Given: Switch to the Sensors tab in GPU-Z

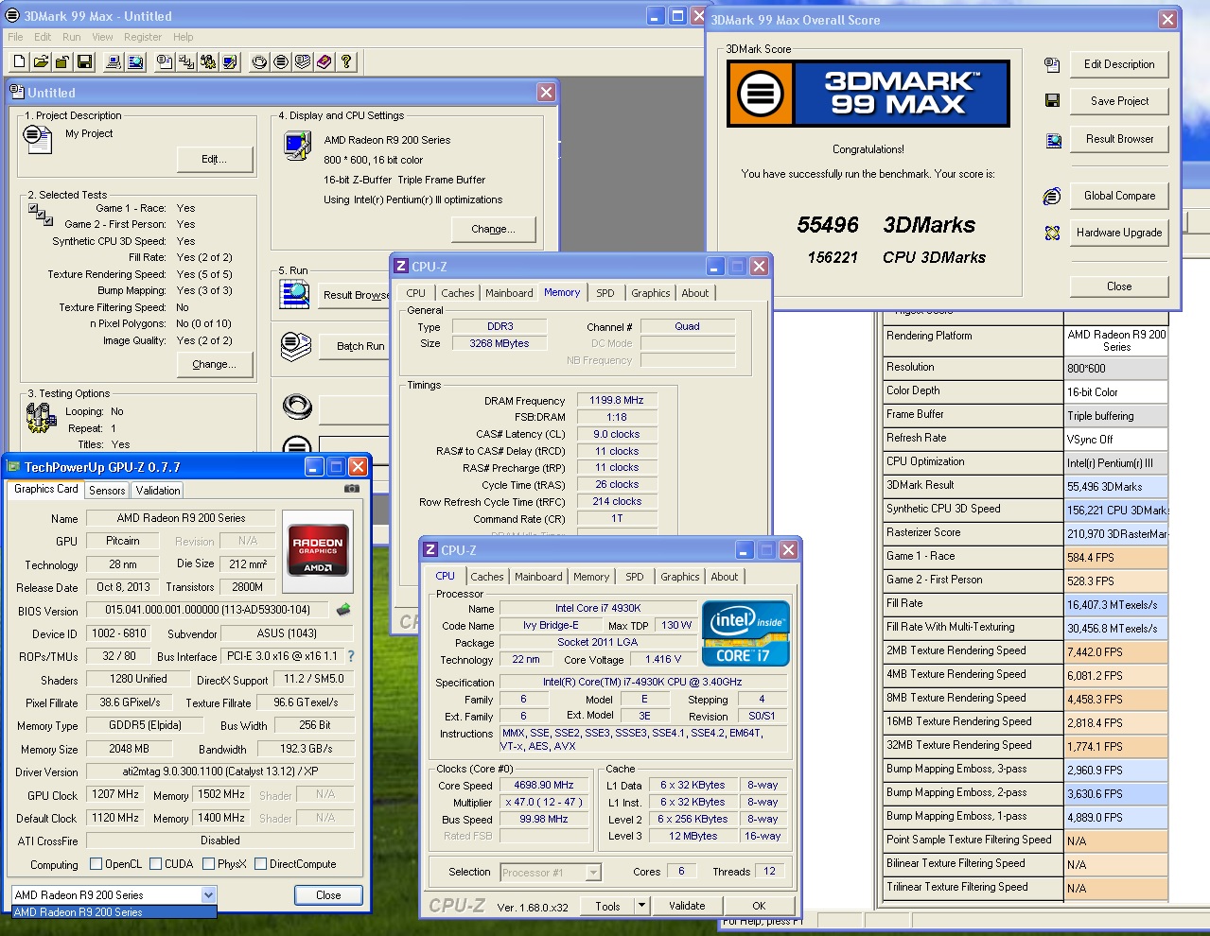Looking at the screenshot, I should [107, 491].
